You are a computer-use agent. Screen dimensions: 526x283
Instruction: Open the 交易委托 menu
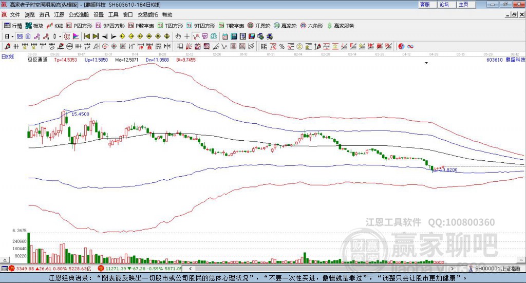coord(147,15)
